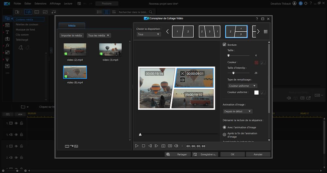The width and height of the screenshot is (327, 173).
Task: Click Annuler to cancel the collage
Action: pos(258,154)
